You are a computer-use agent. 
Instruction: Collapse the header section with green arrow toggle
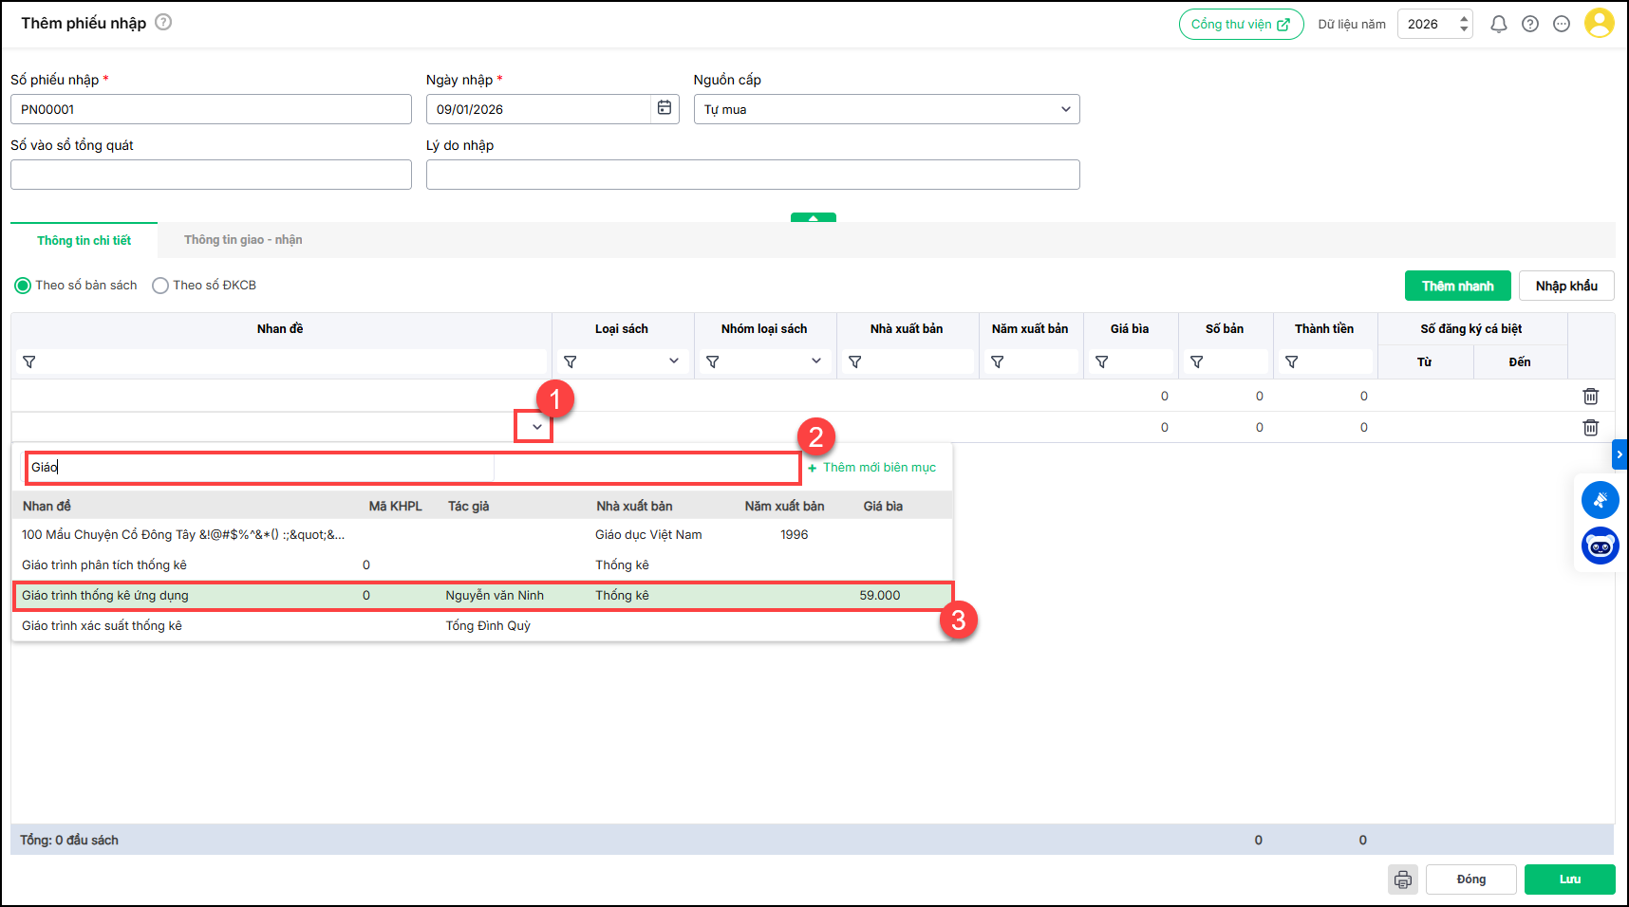[813, 218]
